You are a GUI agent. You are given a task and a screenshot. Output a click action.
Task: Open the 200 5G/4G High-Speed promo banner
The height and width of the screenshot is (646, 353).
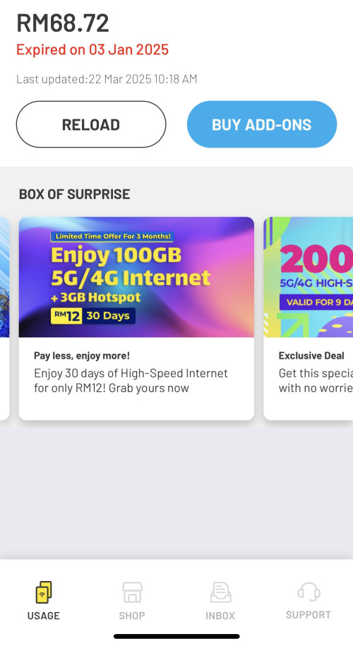point(308,277)
